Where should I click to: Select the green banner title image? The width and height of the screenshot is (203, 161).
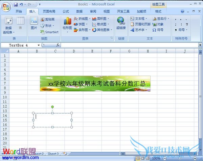(x=95, y=84)
